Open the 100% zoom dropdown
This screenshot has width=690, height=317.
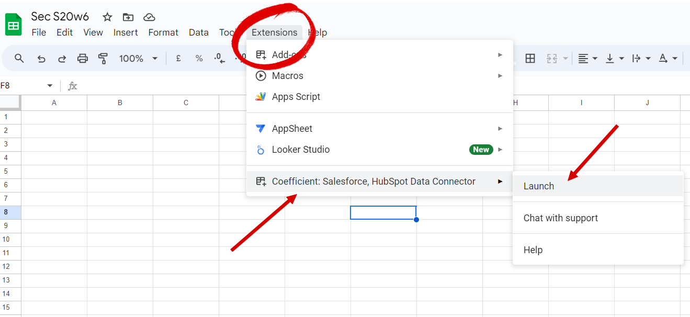155,59
